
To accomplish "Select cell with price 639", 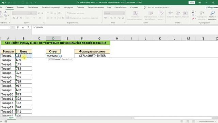I will tap(24, 60).
